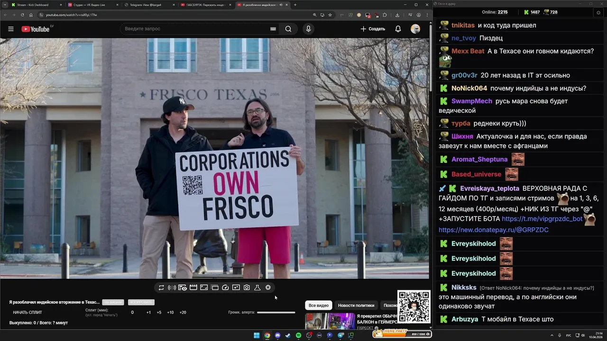Reload the page in Chrome

coord(22,15)
